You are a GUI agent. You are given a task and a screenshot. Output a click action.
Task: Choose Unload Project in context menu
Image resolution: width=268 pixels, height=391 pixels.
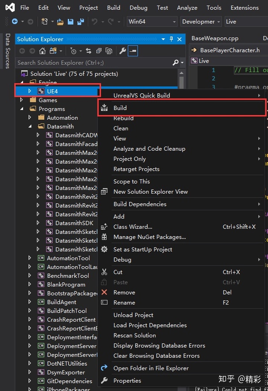(x=182, y=315)
